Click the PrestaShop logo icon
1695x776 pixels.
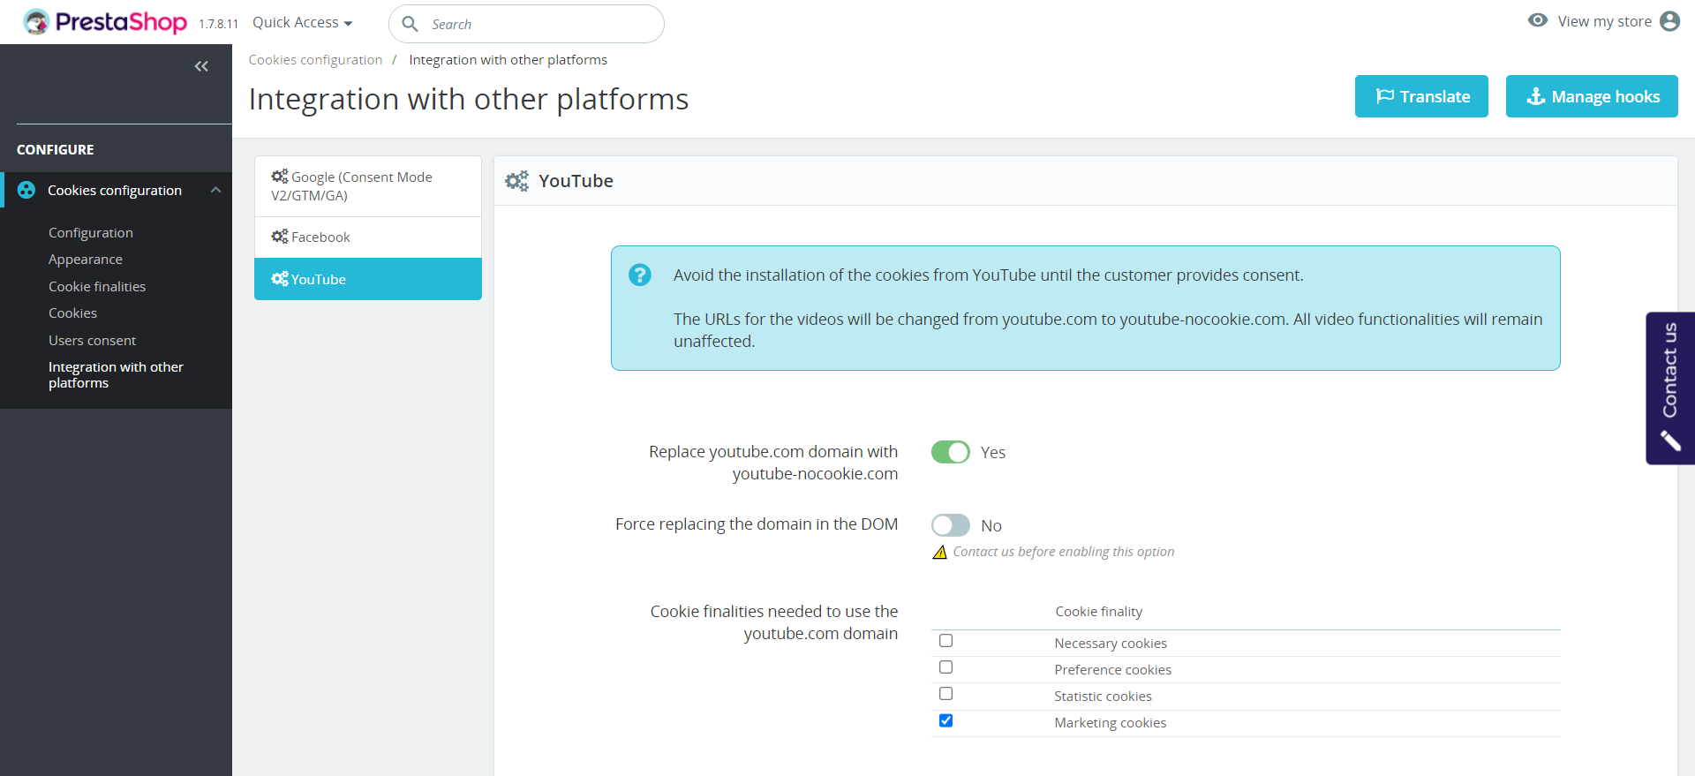coord(36,22)
